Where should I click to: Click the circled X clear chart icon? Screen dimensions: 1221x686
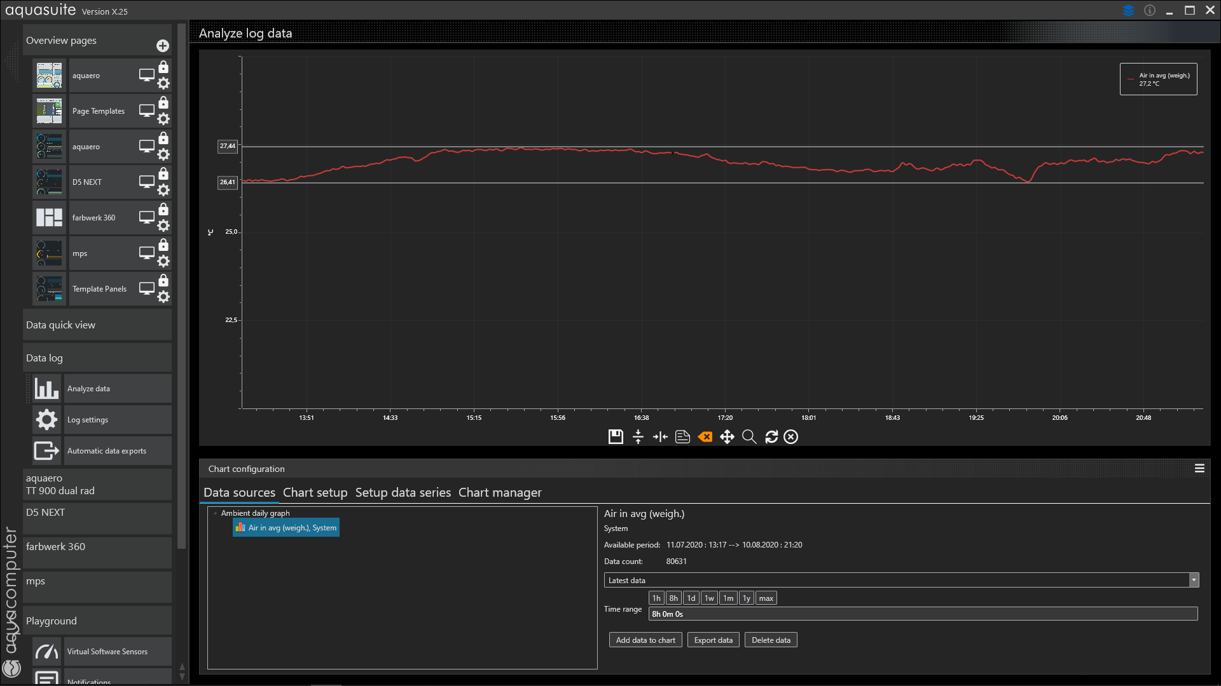tap(790, 437)
